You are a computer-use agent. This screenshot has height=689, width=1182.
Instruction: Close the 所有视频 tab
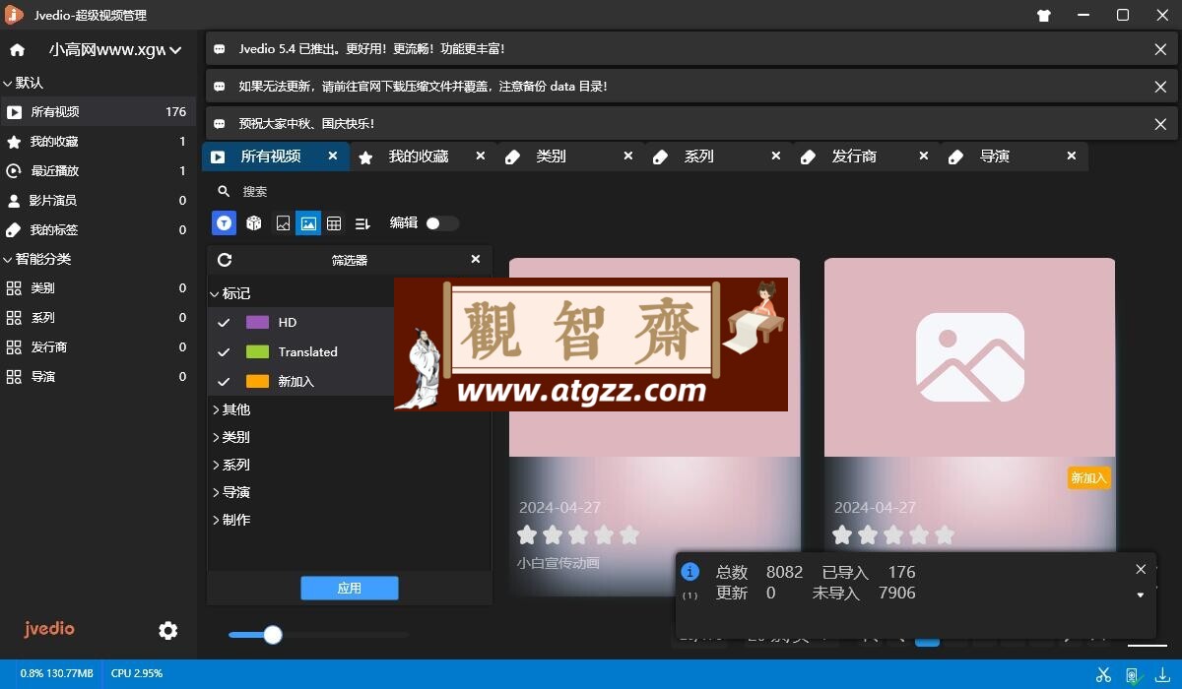point(333,156)
